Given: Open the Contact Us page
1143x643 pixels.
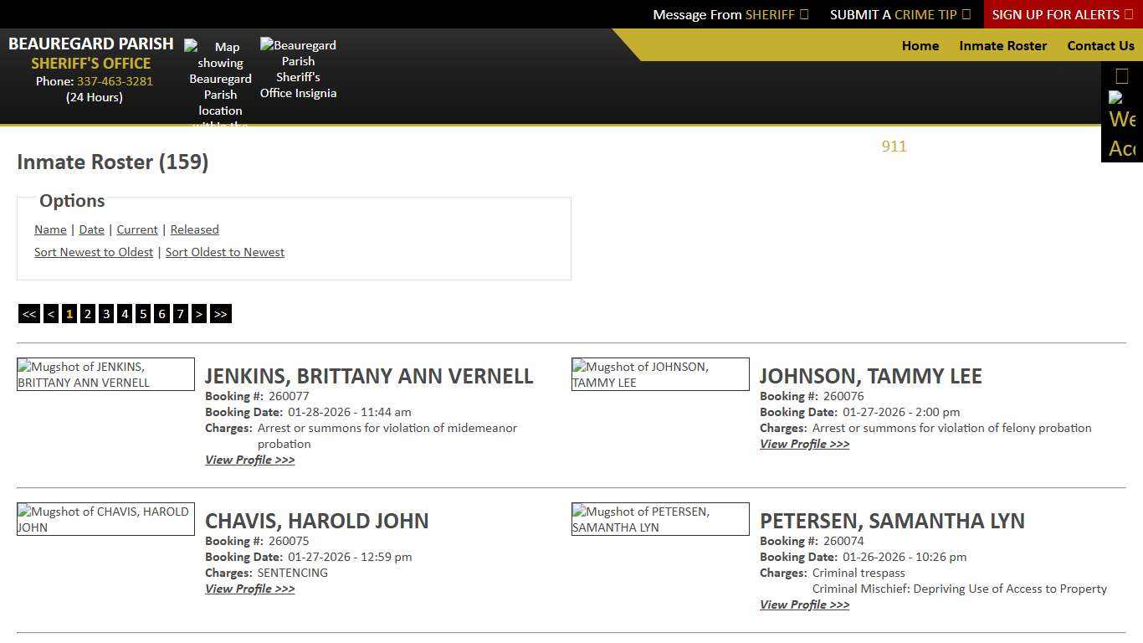Looking at the screenshot, I should point(1100,46).
